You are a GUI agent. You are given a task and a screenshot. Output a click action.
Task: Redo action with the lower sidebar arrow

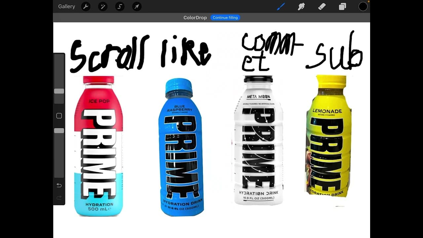tap(59, 198)
